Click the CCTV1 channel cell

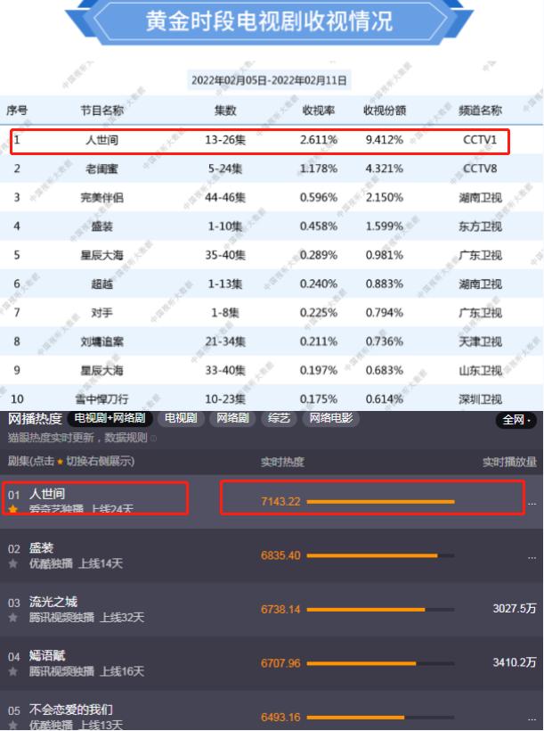480,140
